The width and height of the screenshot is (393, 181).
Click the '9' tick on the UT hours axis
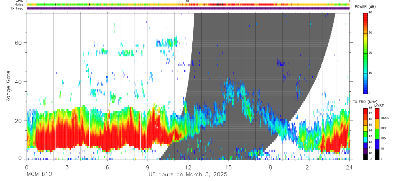[148, 167]
